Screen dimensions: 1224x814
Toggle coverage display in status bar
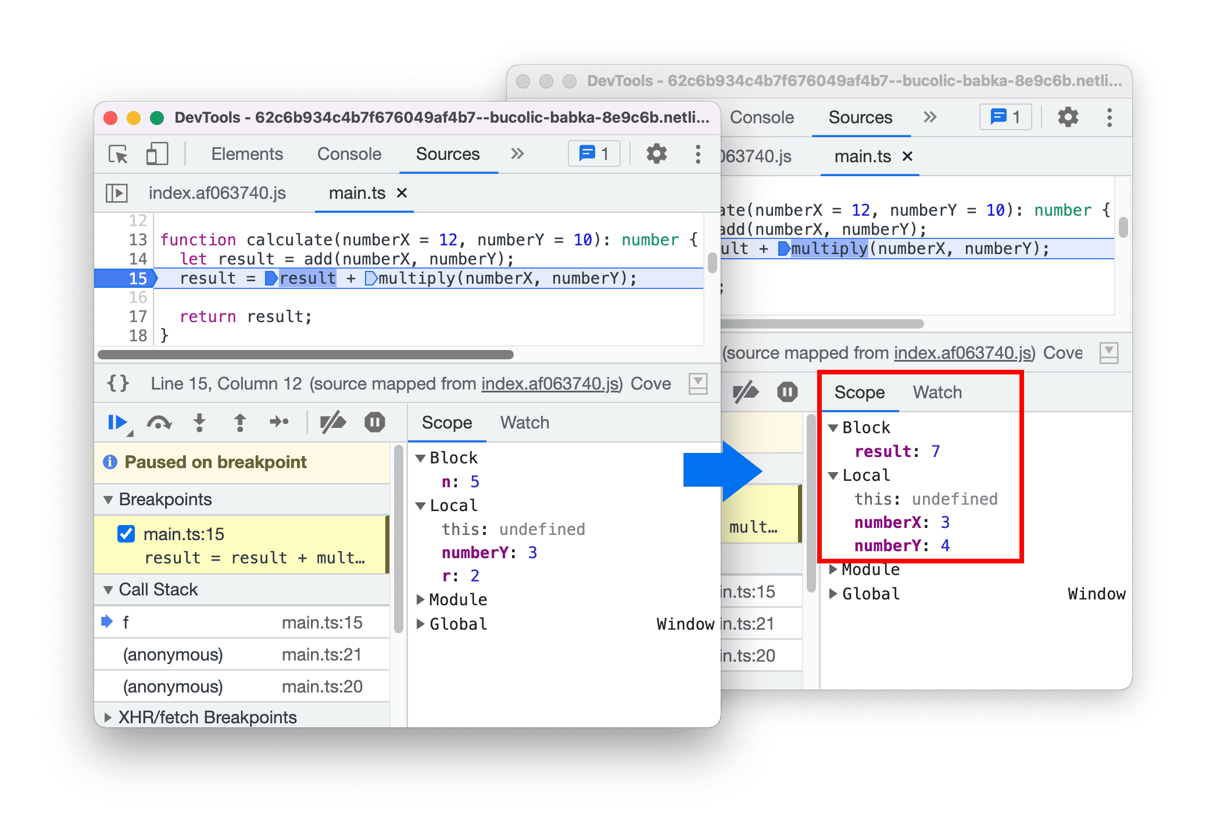[x=698, y=383]
